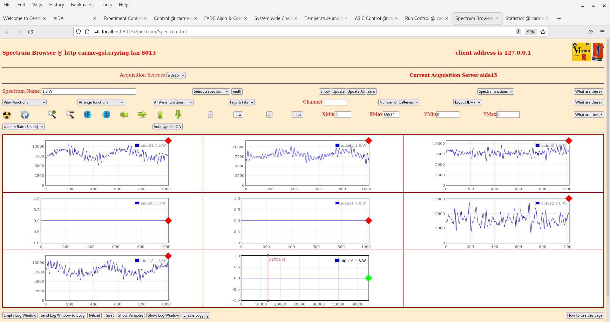The height and width of the screenshot is (322, 610).
Task: Click the green diamond on aida16 plot
Action: [369, 278]
